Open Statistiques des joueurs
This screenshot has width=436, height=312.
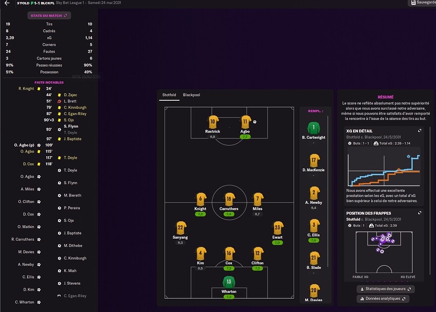tap(386, 289)
